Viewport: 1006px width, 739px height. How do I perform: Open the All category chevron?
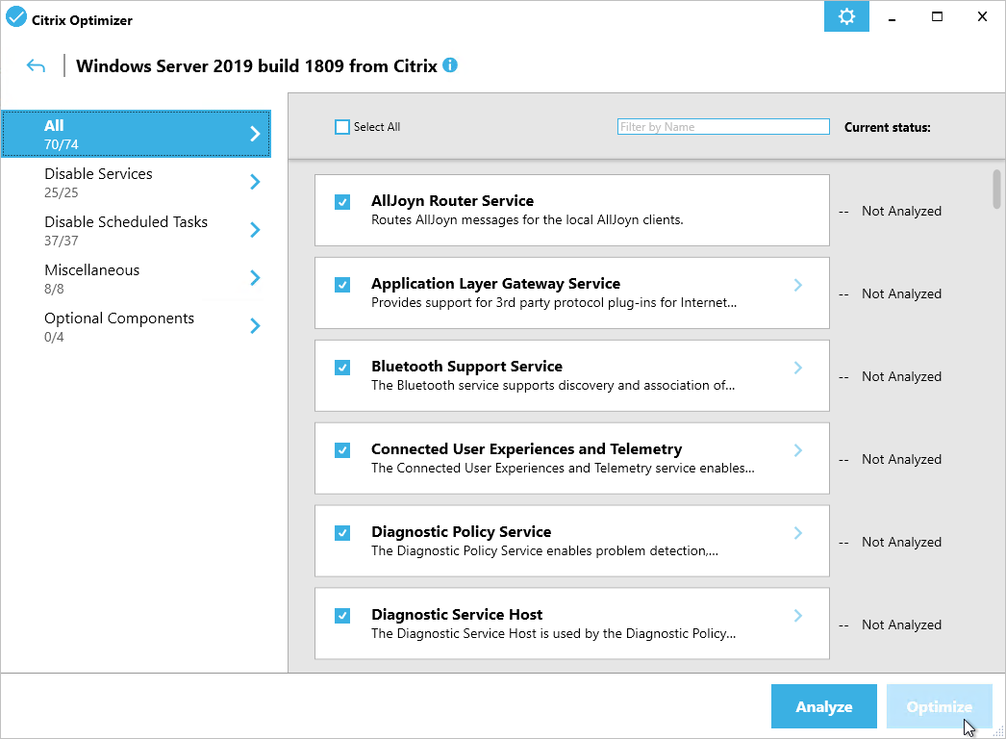pos(256,134)
